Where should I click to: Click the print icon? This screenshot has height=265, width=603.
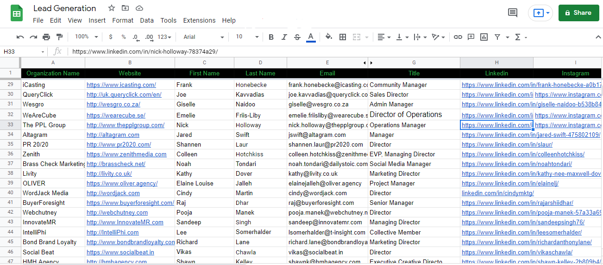click(x=46, y=37)
